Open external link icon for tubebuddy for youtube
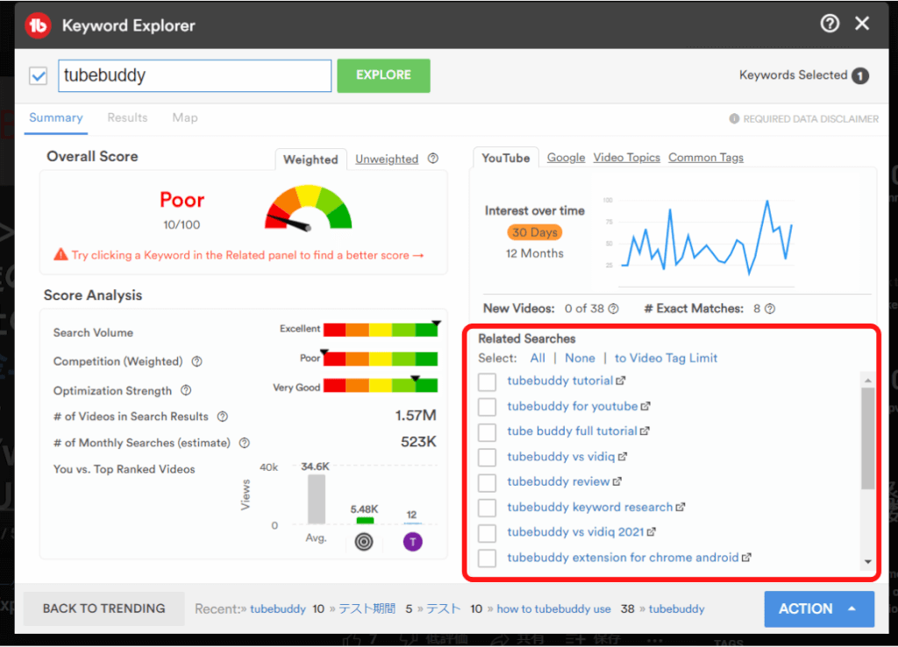The height and width of the screenshot is (647, 898). pyautogui.click(x=645, y=406)
